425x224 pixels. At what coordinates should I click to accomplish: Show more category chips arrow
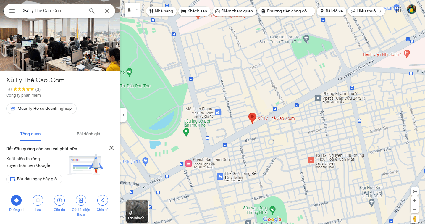(x=380, y=11)
